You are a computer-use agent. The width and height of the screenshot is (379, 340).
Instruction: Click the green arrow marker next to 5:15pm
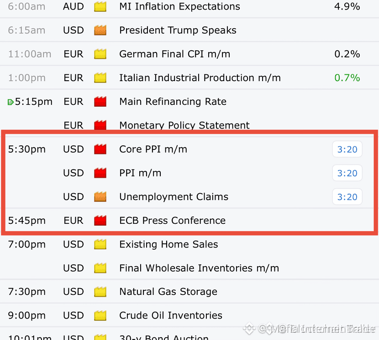(11, 102)
